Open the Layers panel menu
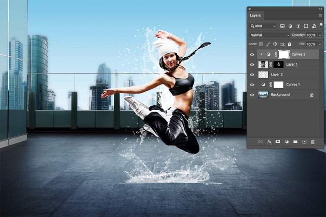Image resolution: width=326 pixels, height=217 pixels. click(x=320, y=16)
